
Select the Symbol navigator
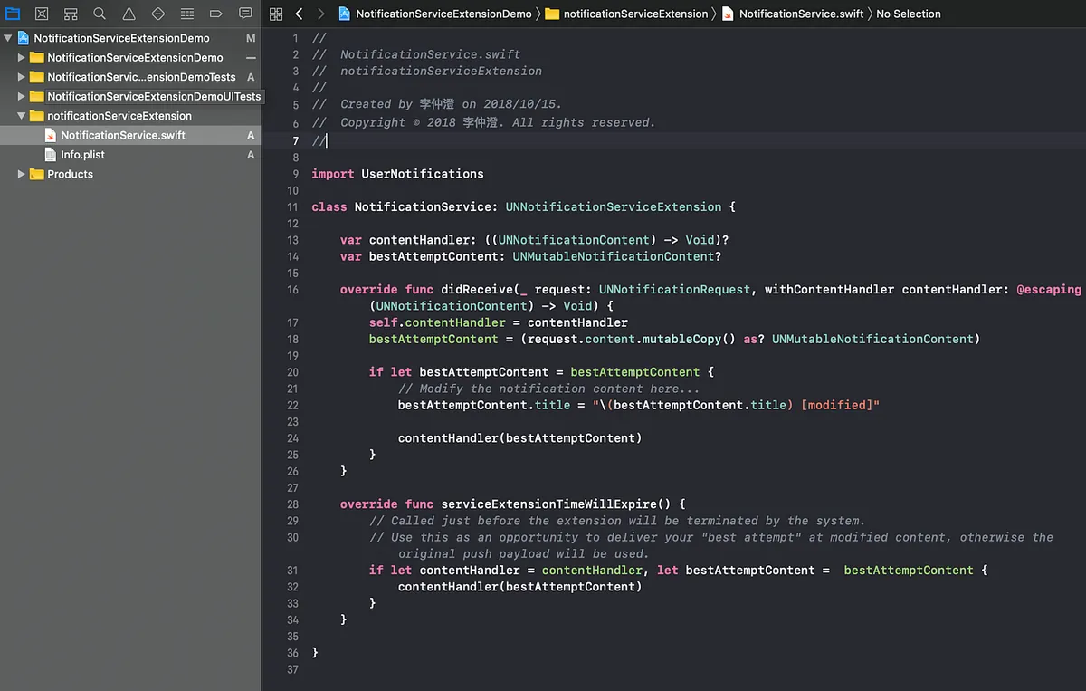pos(70,14)
